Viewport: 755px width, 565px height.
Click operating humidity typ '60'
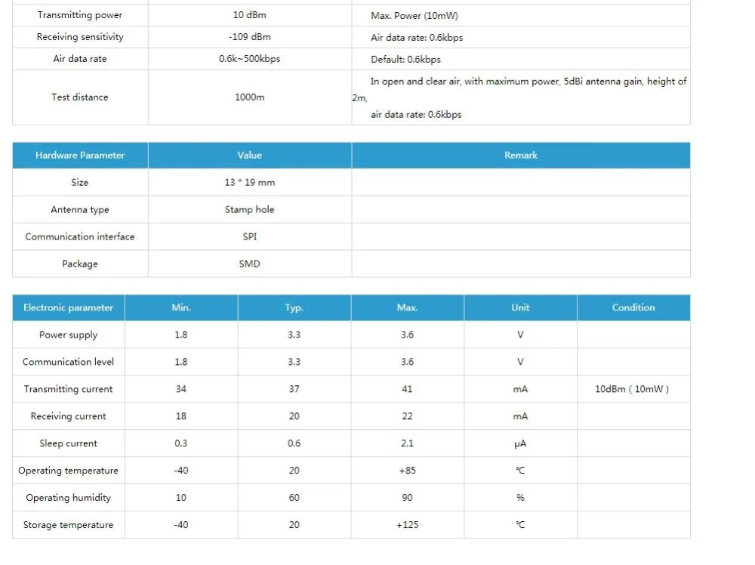294,498
